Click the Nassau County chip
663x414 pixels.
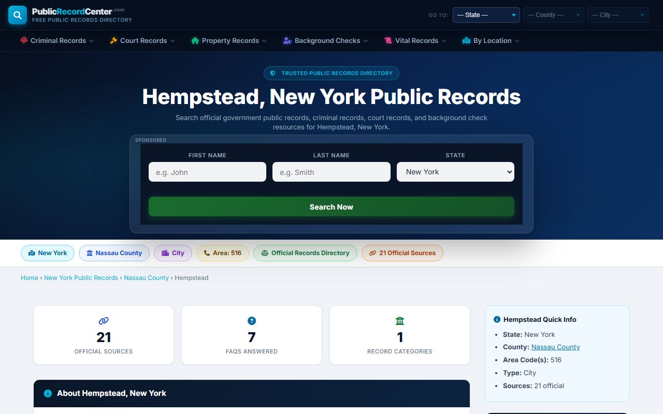tap(114, 253)
